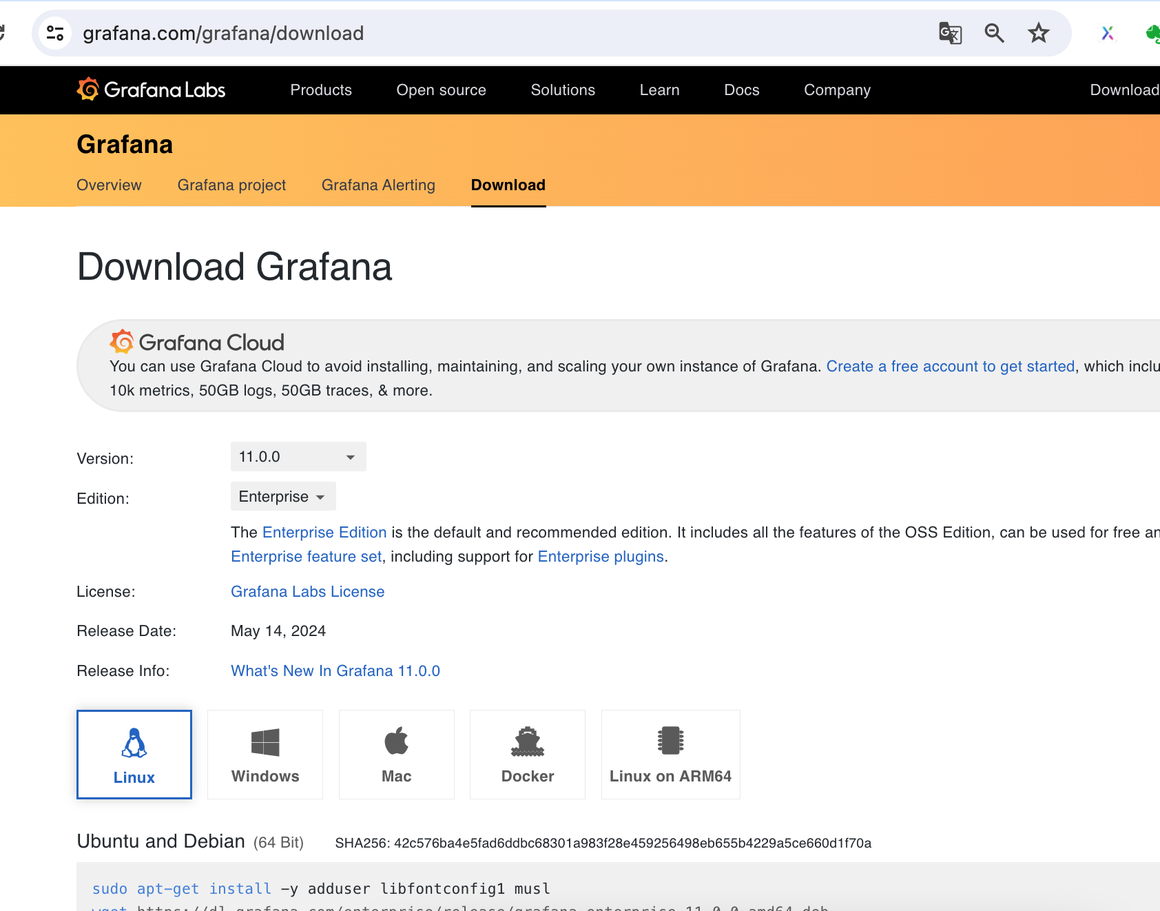This screenshot has width=1160, height=911.
Task: Switch to the Grafana Alerting tab
Action: pos(378,185)
